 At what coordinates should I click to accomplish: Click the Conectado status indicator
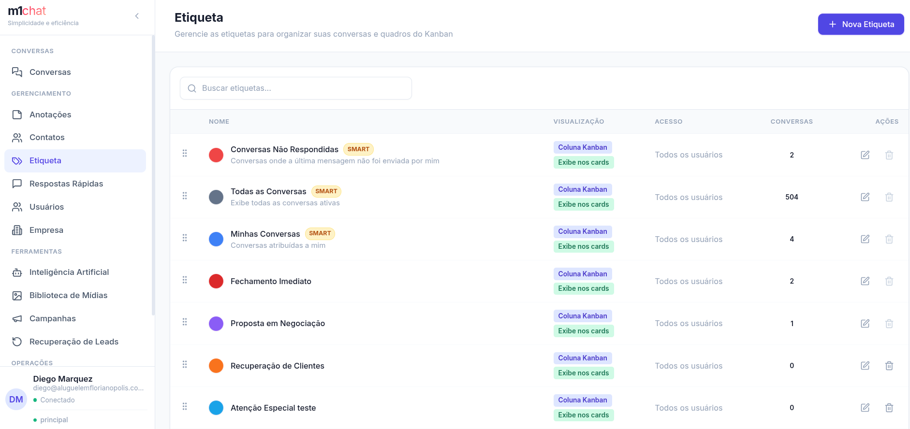[x=54, y=400]
